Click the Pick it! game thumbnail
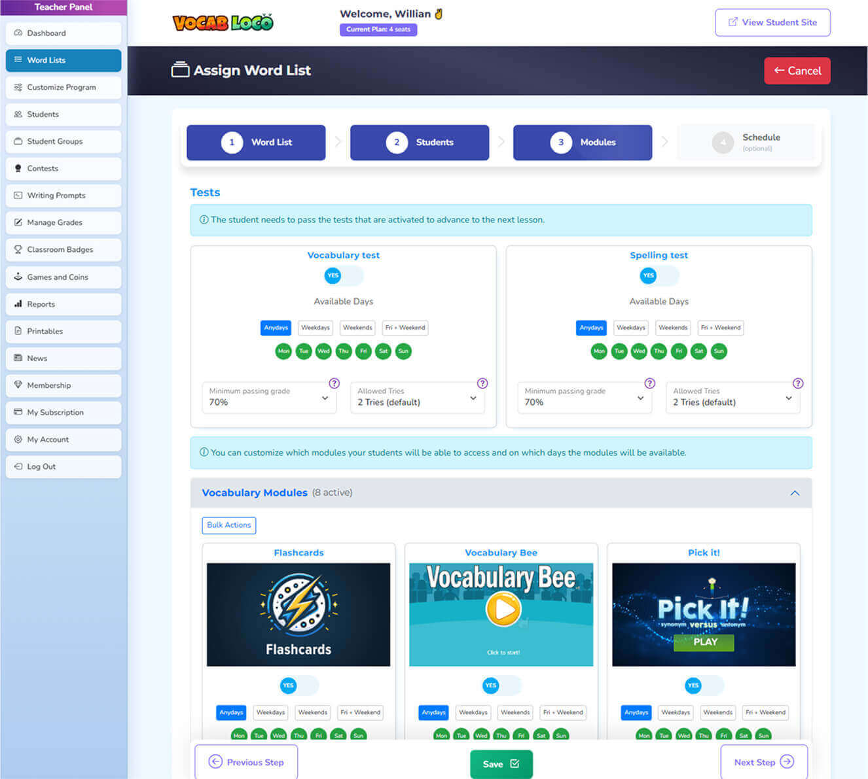Image resolution: width=868 pixels, height=779 pixels. click(x=704, y=614)
